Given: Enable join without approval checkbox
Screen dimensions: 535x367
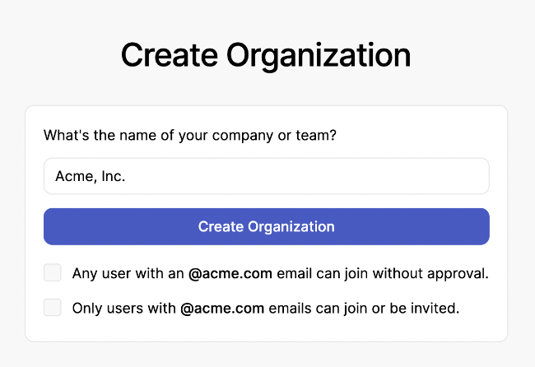Looking at the screenshot, I should (53, 272).
